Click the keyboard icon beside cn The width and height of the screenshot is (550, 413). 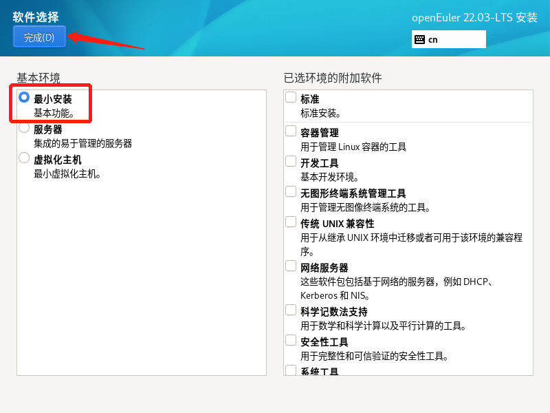pyautogui.click(x=419, y=39)
